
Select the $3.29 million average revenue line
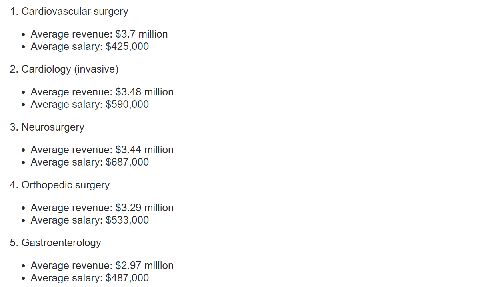coord(102,208)
